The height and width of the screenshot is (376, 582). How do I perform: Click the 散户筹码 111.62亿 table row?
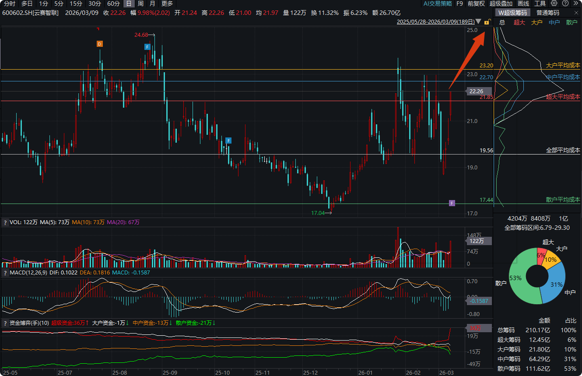click(x=537, y=369)
